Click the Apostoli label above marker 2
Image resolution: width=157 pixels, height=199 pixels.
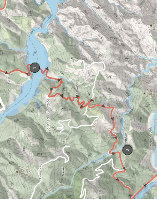point(126,137)
